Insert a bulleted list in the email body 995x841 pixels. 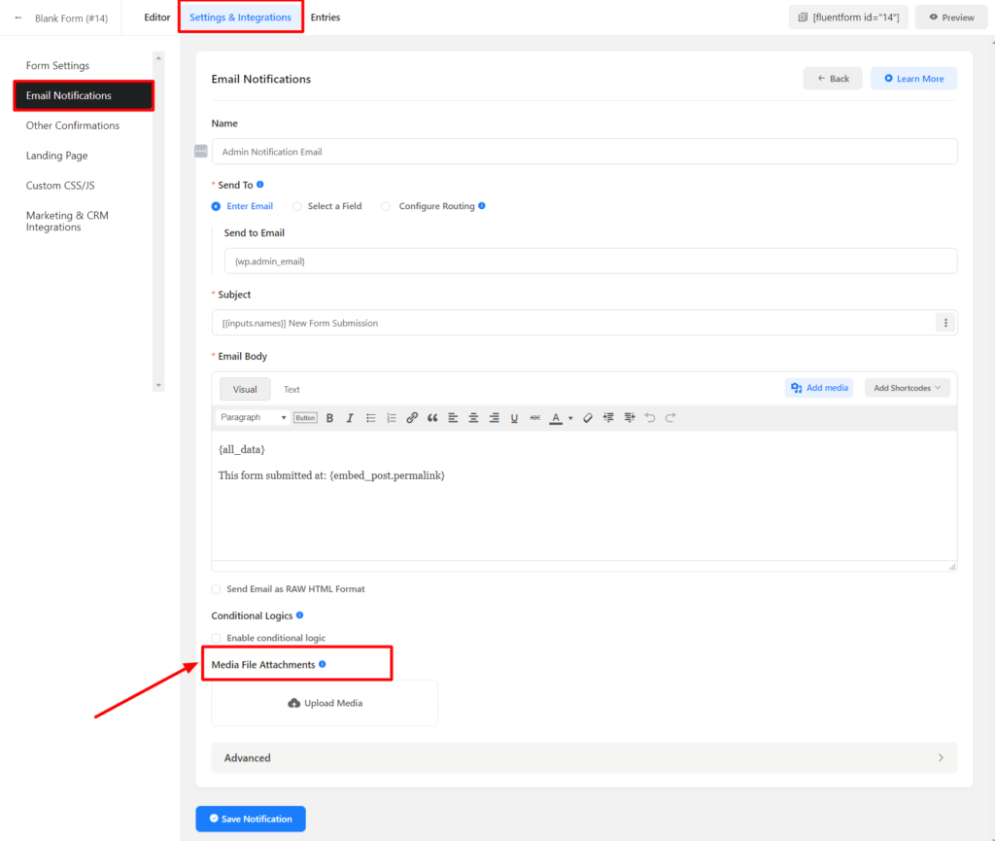click(370, 417)
